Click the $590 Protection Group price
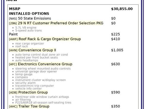The height and width of the screenshot is (109, 145). coord(116,92)
